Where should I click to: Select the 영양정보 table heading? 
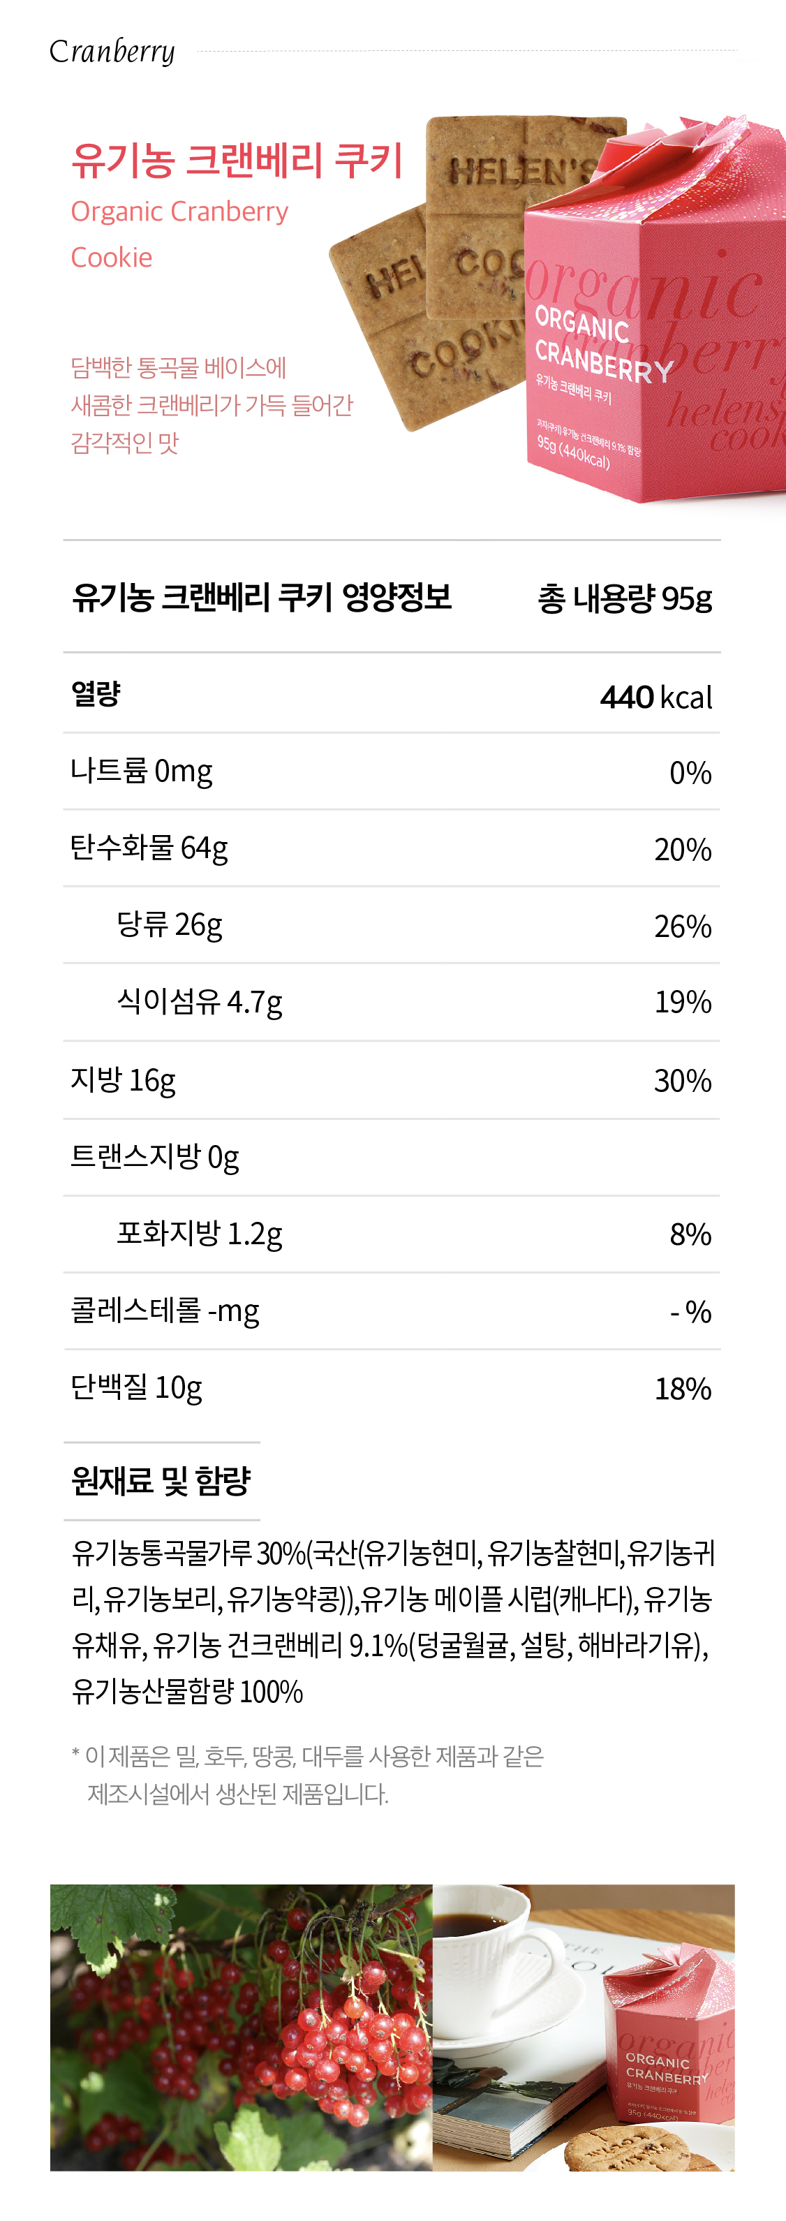point(261,598)
